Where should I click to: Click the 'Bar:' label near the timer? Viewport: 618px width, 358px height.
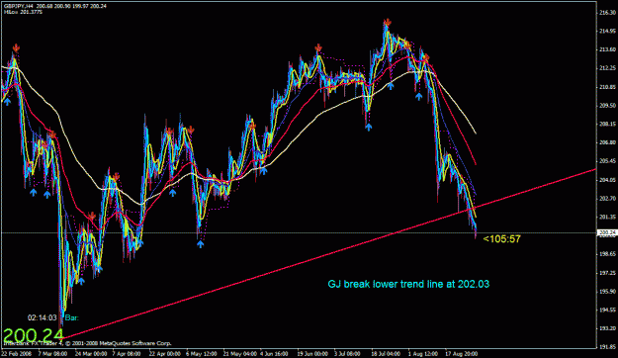(x=71, y=317)
